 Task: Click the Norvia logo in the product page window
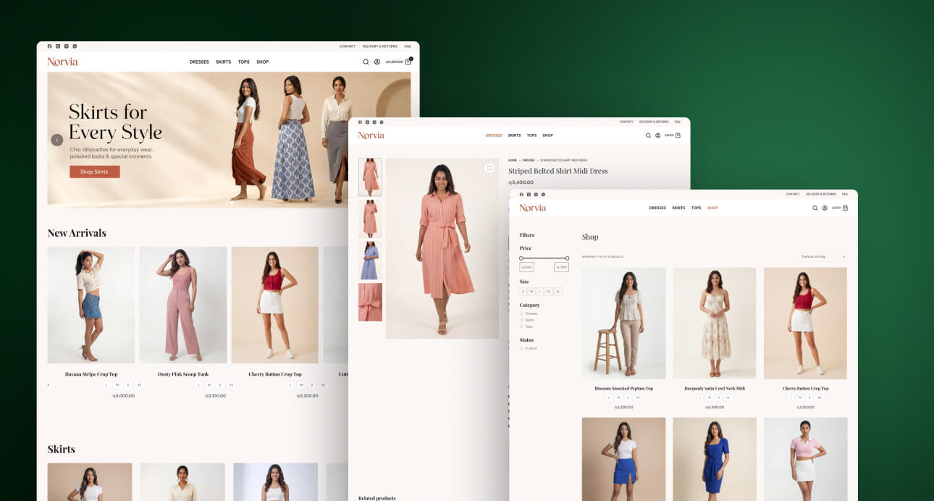(x=371, y=135)
